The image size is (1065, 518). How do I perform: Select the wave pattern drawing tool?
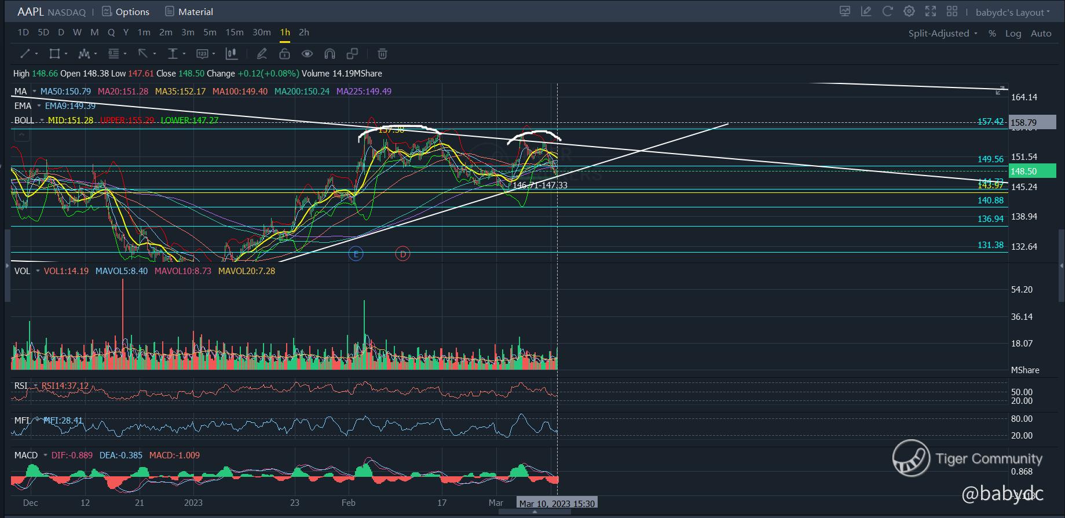[x=84, y=54]
